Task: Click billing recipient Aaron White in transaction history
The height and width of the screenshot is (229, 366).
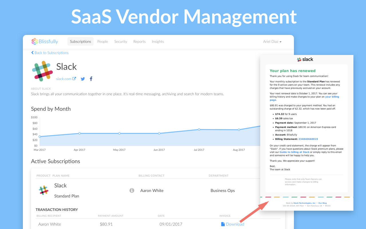Action: (x=50, y=224)
